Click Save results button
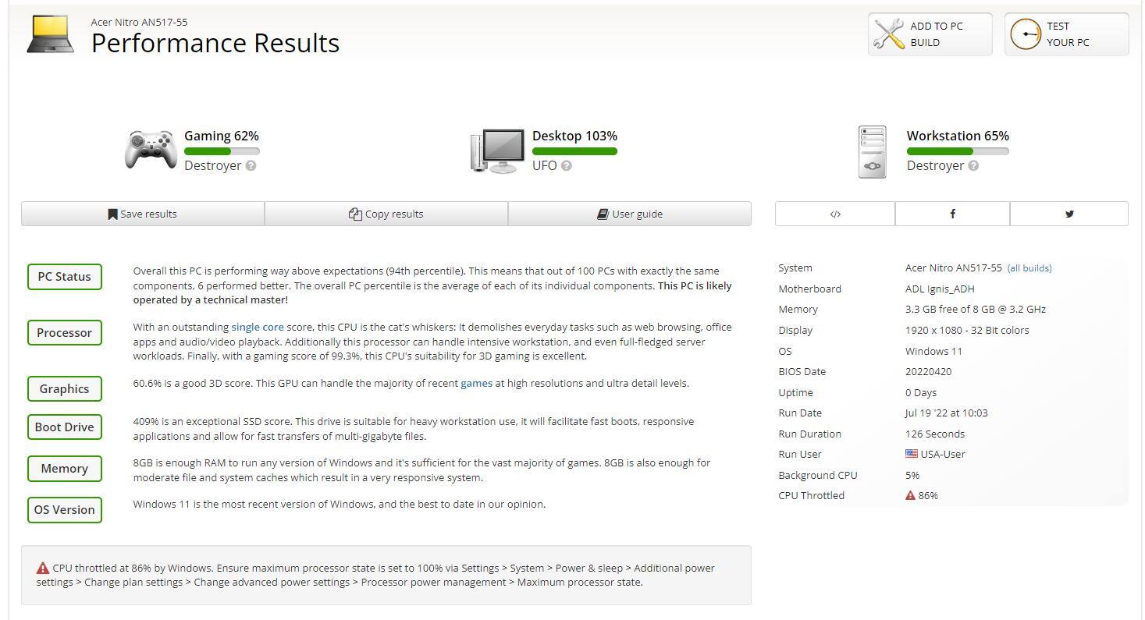1145x620 pixels. pyautogui.click(x=143, y=214)
